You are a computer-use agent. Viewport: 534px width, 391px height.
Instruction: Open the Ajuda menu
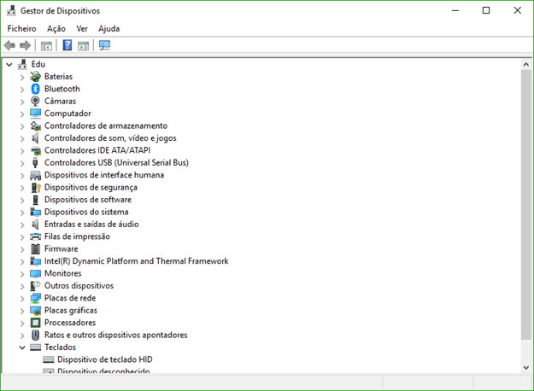109,28
